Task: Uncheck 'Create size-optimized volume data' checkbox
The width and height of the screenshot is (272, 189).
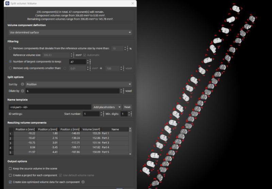Action: (x=10, y=182)
